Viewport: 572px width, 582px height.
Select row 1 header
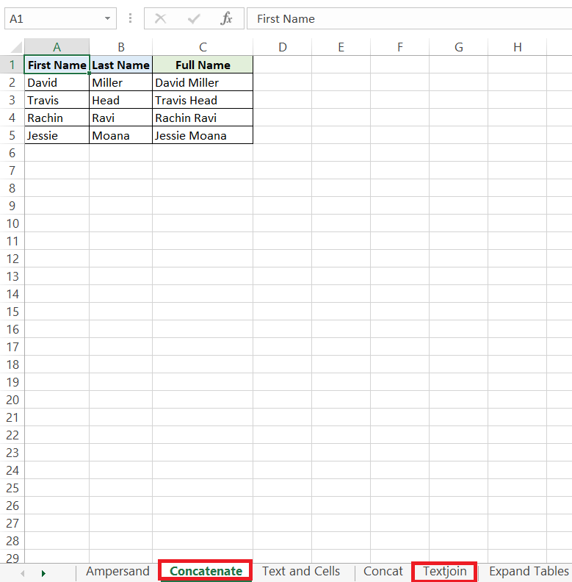tap(12, 65)
